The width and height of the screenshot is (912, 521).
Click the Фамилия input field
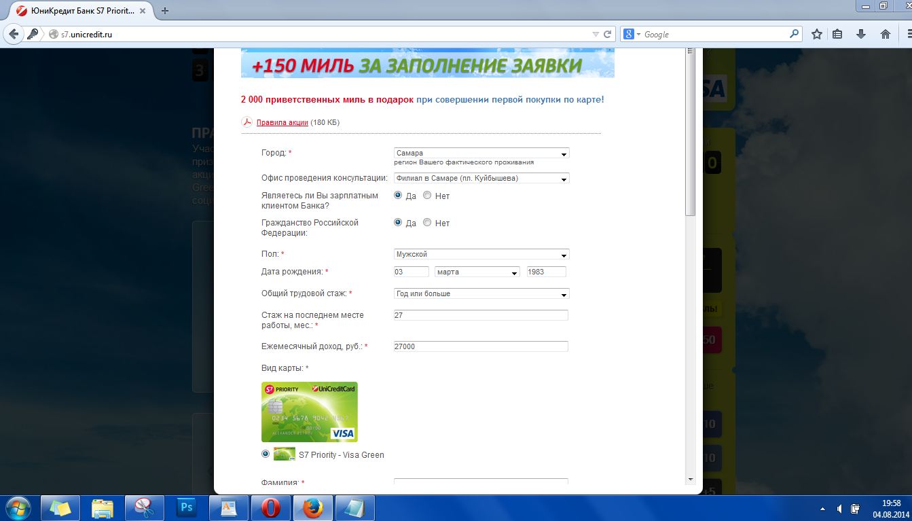(x=481, y=481)
